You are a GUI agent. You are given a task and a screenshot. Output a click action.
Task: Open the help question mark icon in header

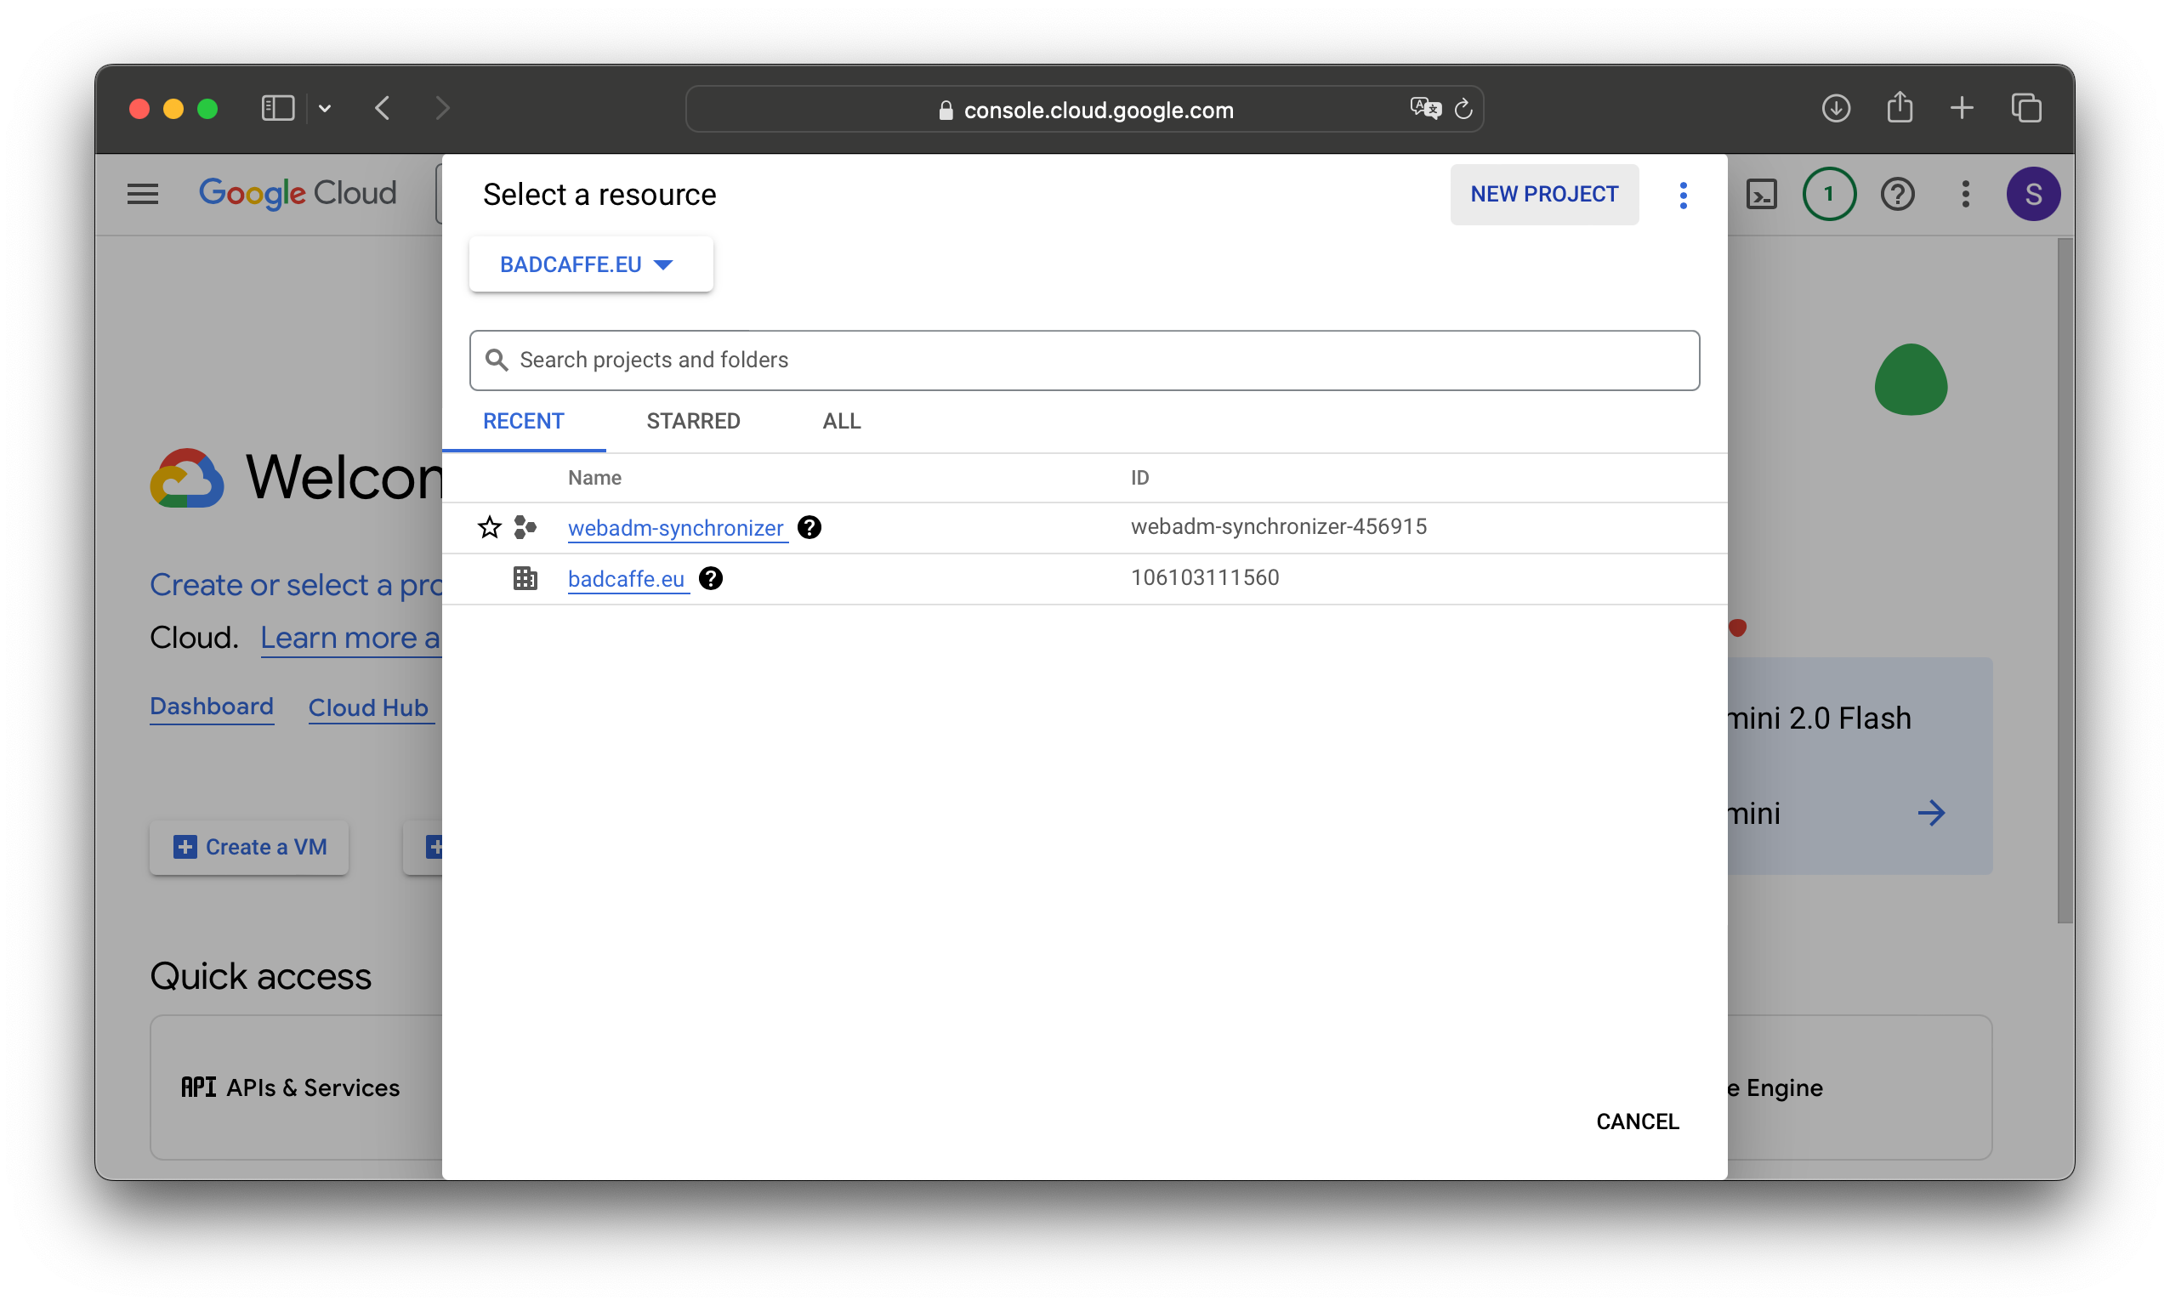(x=1897, y=194)
